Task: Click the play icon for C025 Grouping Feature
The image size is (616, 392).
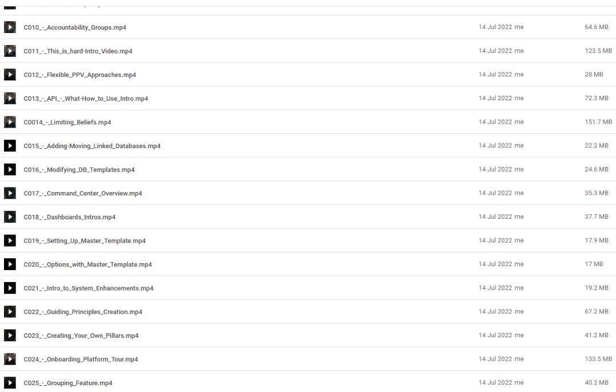Action: (x=10, y=382)
